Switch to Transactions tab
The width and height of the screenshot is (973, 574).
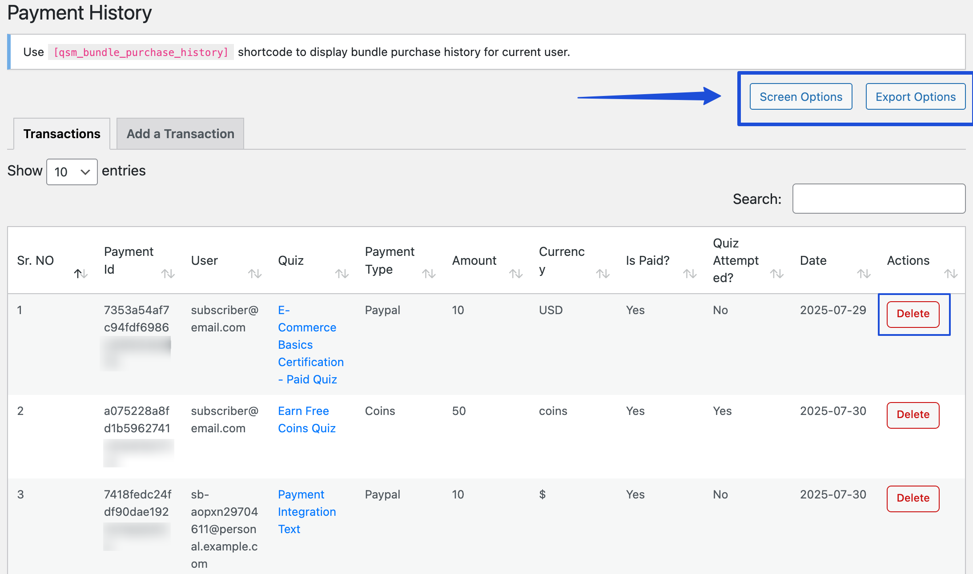click(62, 134)
